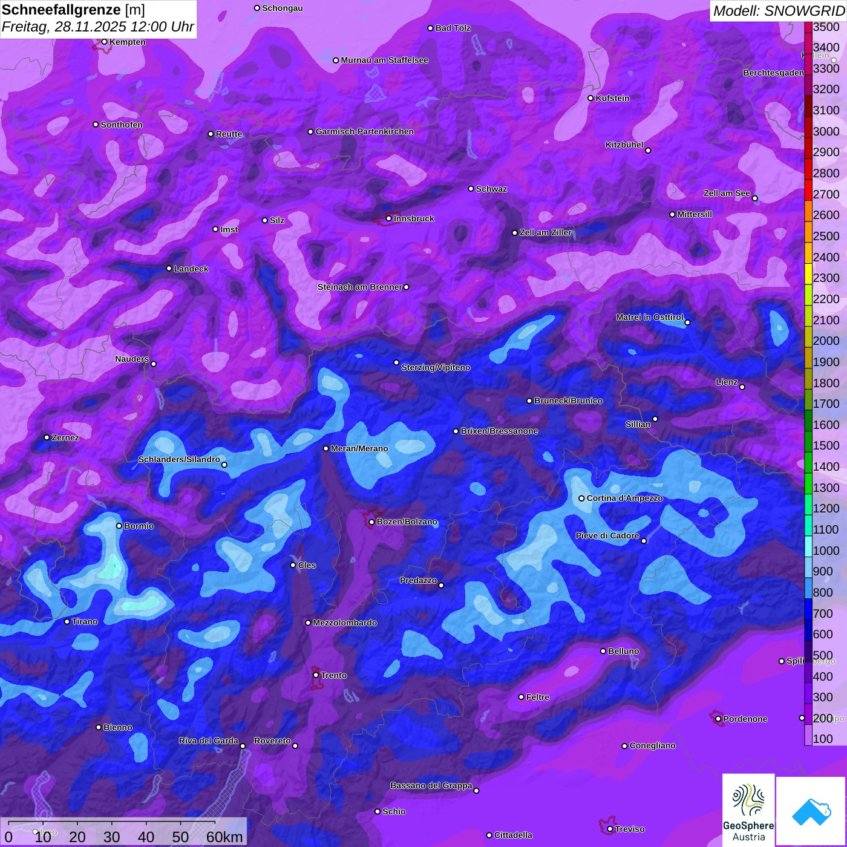
Task: Click the Schio town label
Action: (394, 811)
